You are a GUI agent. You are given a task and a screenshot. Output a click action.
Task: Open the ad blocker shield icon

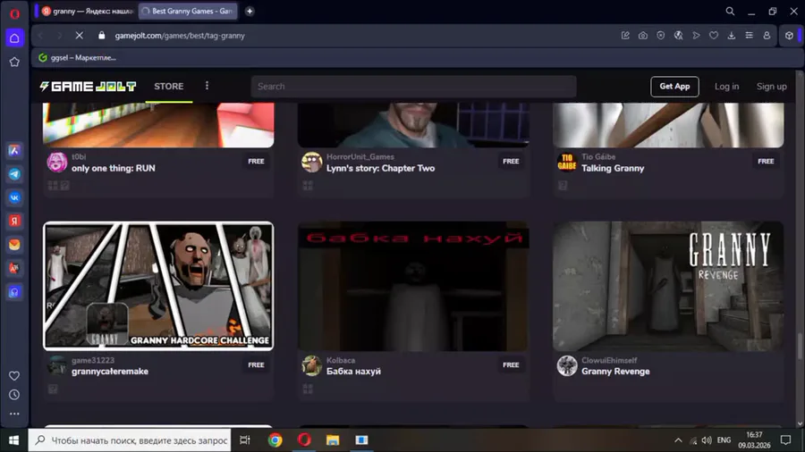pos(661,36)
